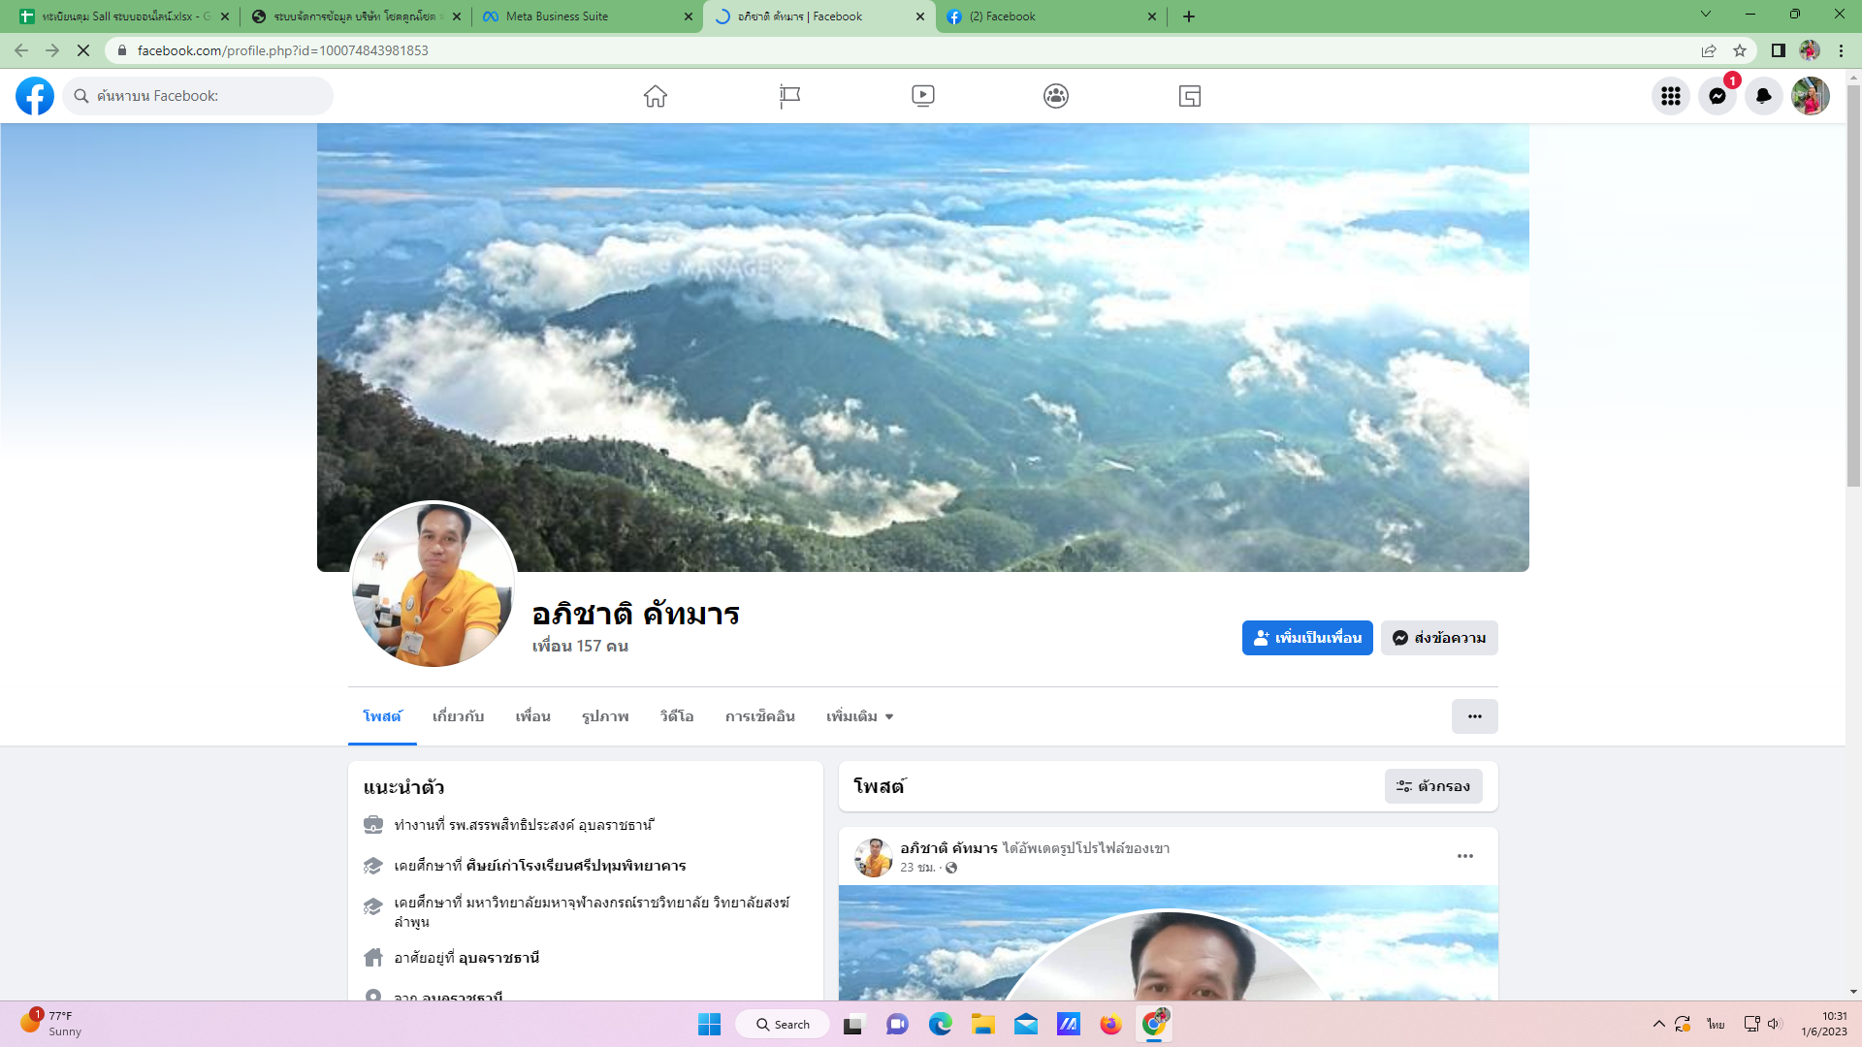Click the ส่งข้อความ button
The height and width of the screenshot is (1047, 1862).
point(1439,638)
